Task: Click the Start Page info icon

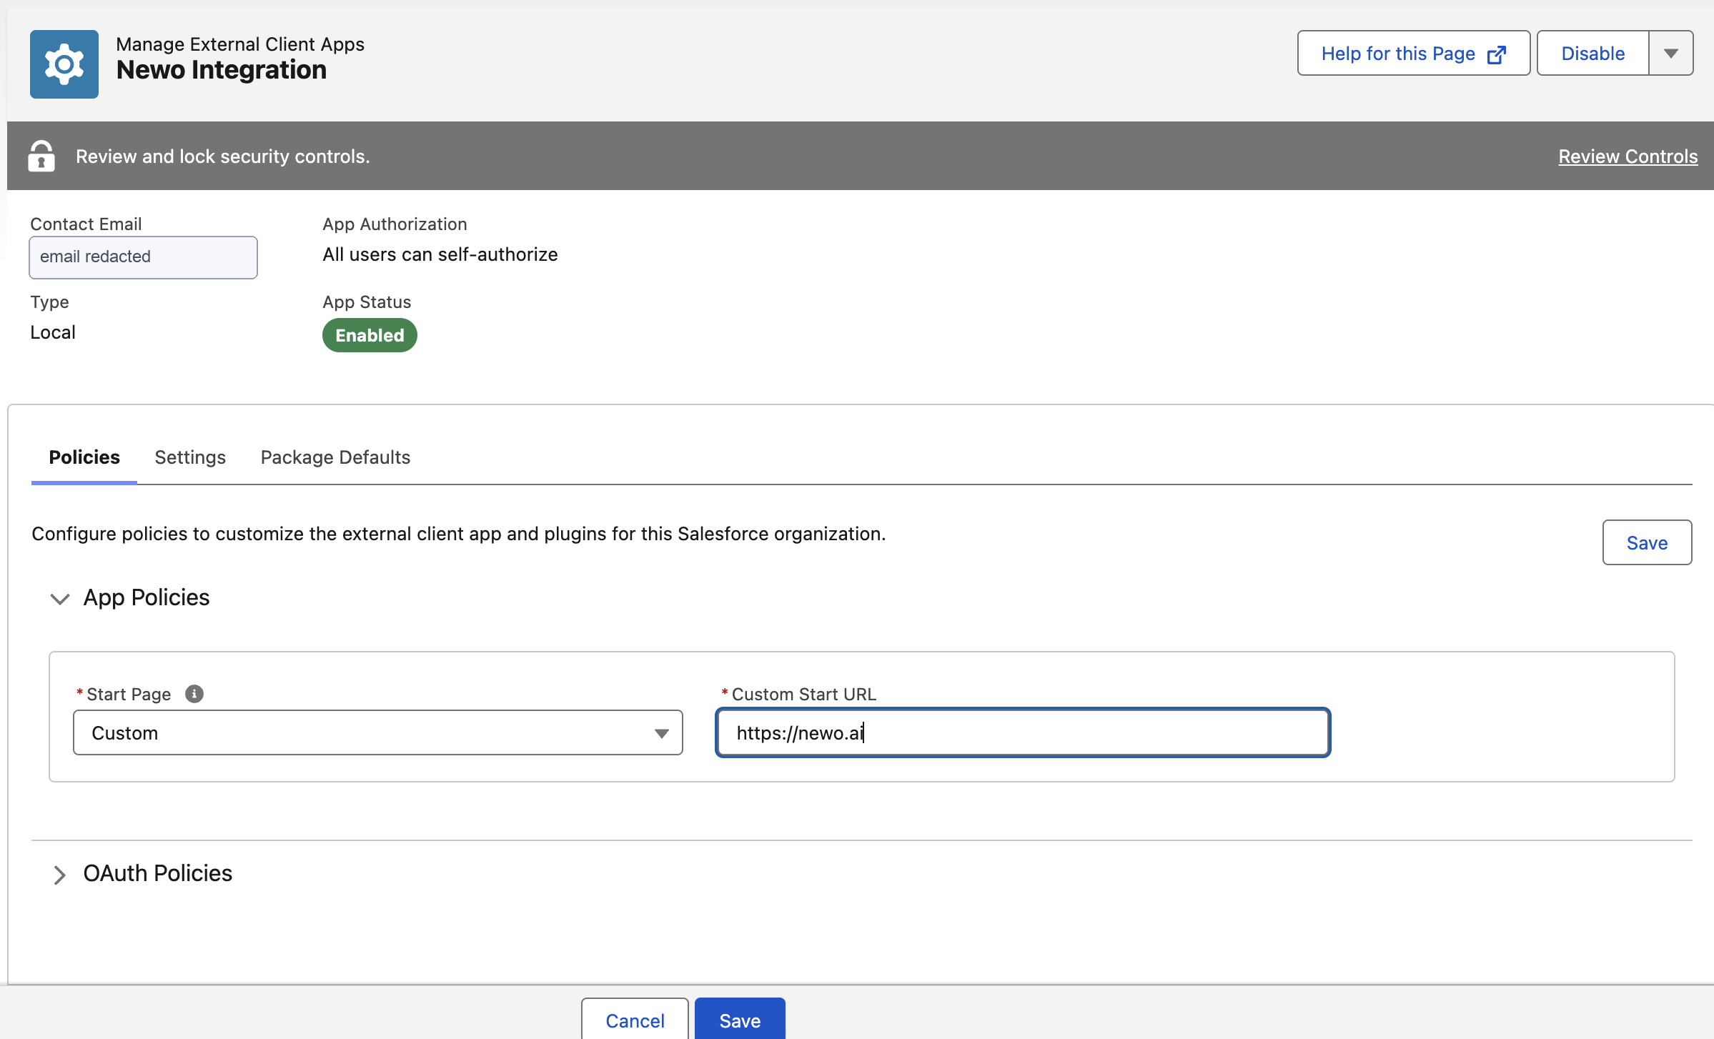Action: pyautogui.click(x=194, y=694)
